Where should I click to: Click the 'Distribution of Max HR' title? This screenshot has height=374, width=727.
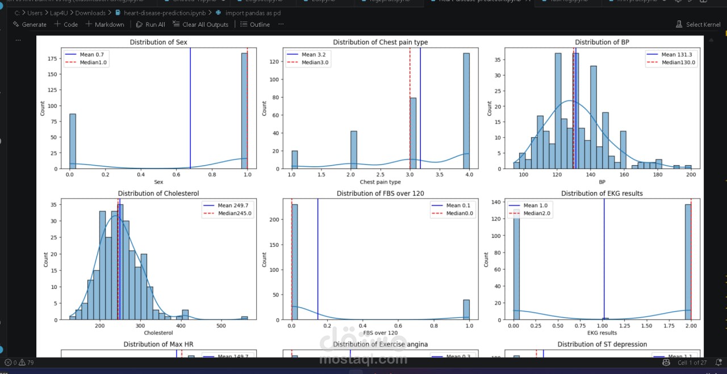pos(158,344)
